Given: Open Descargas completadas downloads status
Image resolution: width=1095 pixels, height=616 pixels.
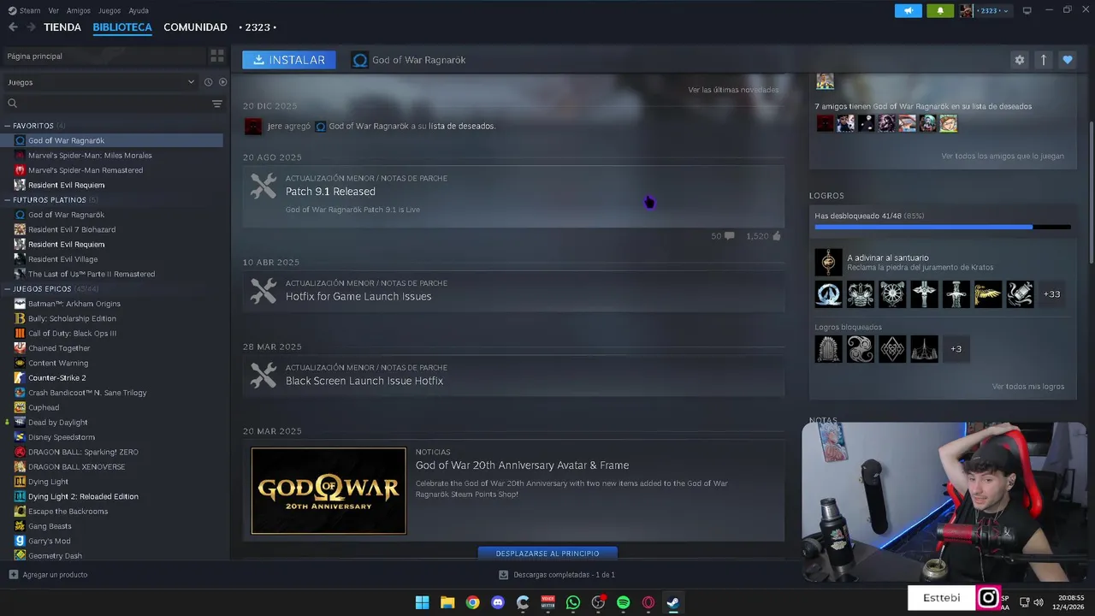Looking at the screenshot, I should coord(557,575).
